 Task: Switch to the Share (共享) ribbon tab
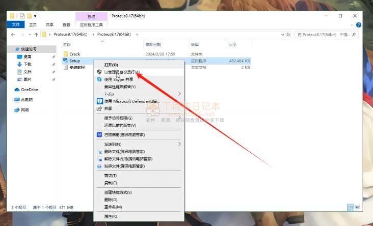49,25
